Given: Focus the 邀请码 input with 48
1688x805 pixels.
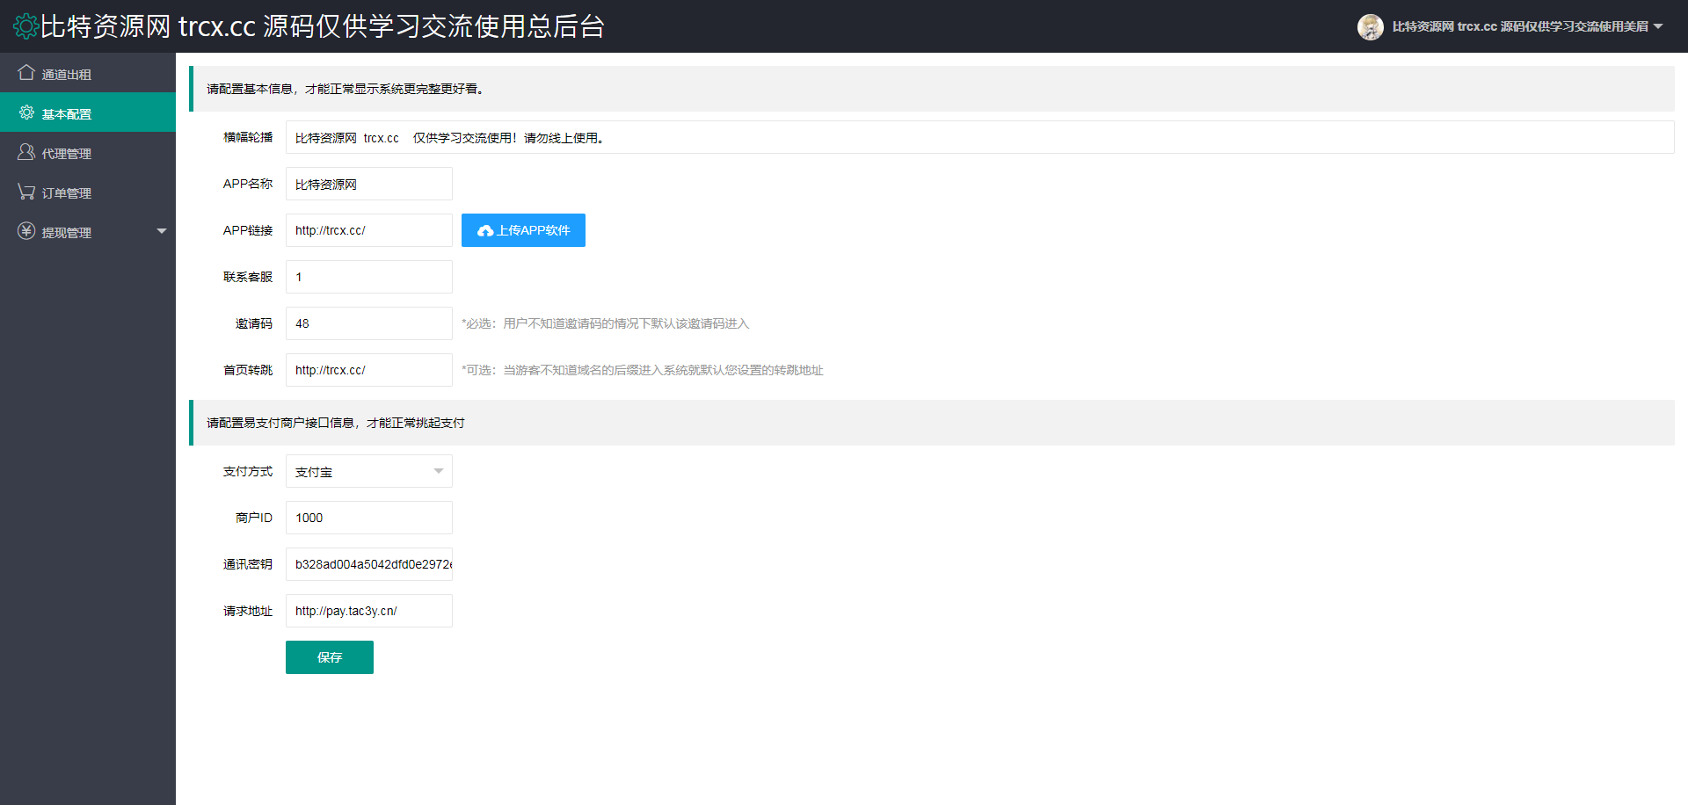Looking at the screenshot, I should (x=369, y=323).
